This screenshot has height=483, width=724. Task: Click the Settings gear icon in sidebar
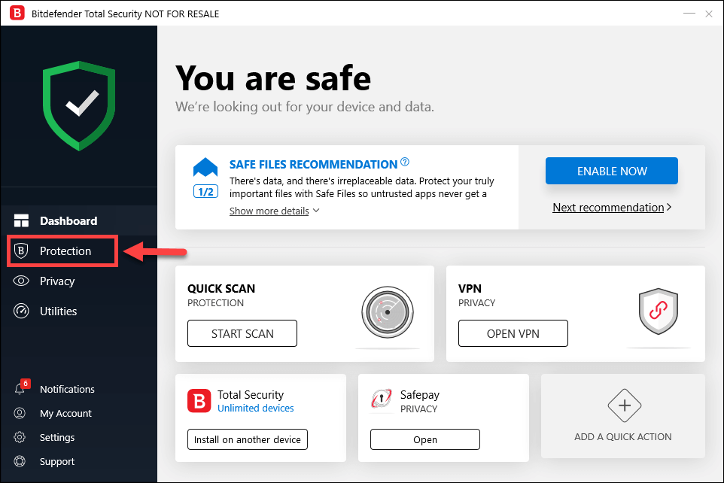20,437
